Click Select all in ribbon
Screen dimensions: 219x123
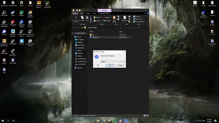[x=137, y=16]
